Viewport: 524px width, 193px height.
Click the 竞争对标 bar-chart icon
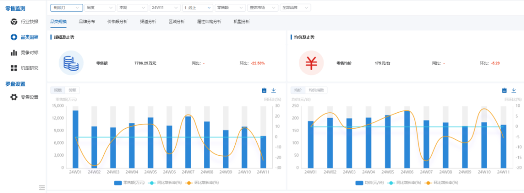[x=14, y=53]
